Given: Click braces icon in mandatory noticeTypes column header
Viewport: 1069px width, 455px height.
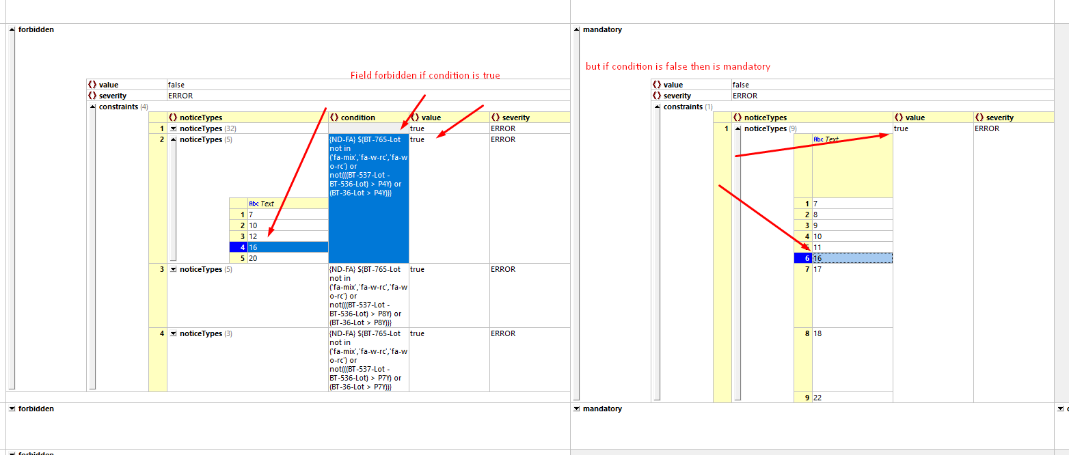Looking at the screenshot, I should pyautogui.click(x=738, y=118).
